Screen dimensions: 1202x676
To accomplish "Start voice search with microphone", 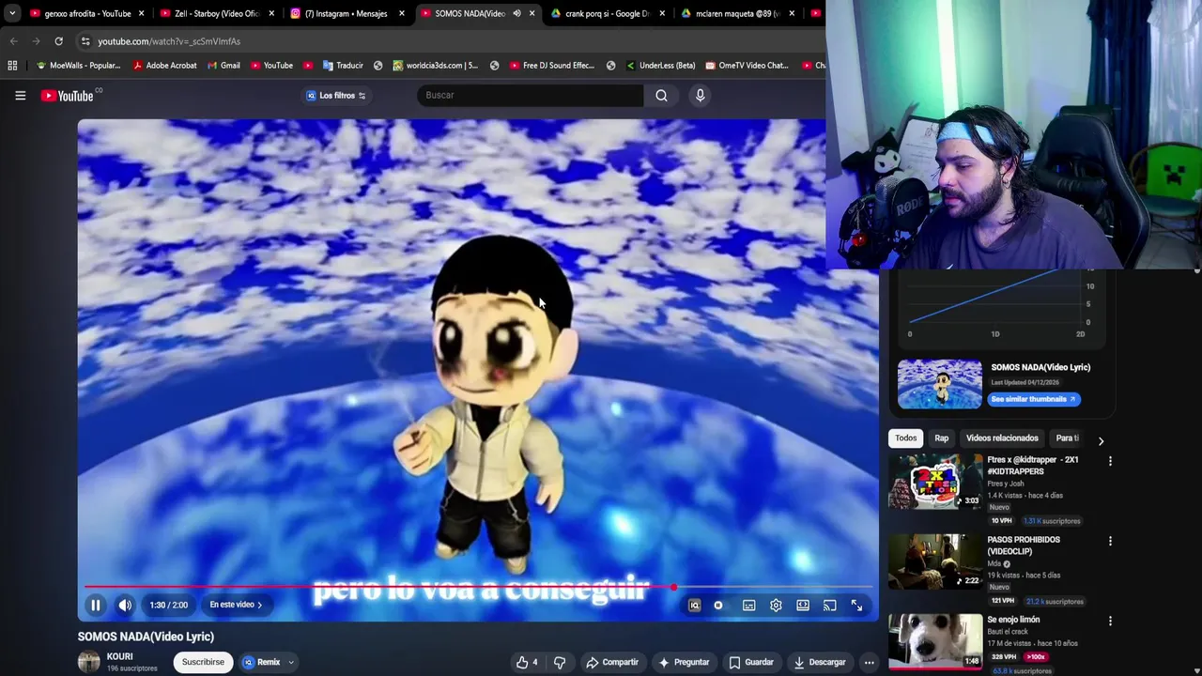I will [700, 95].
